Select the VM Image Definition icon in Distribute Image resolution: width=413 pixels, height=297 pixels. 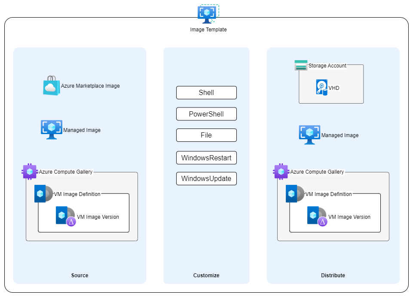click(x=295, y=194)
